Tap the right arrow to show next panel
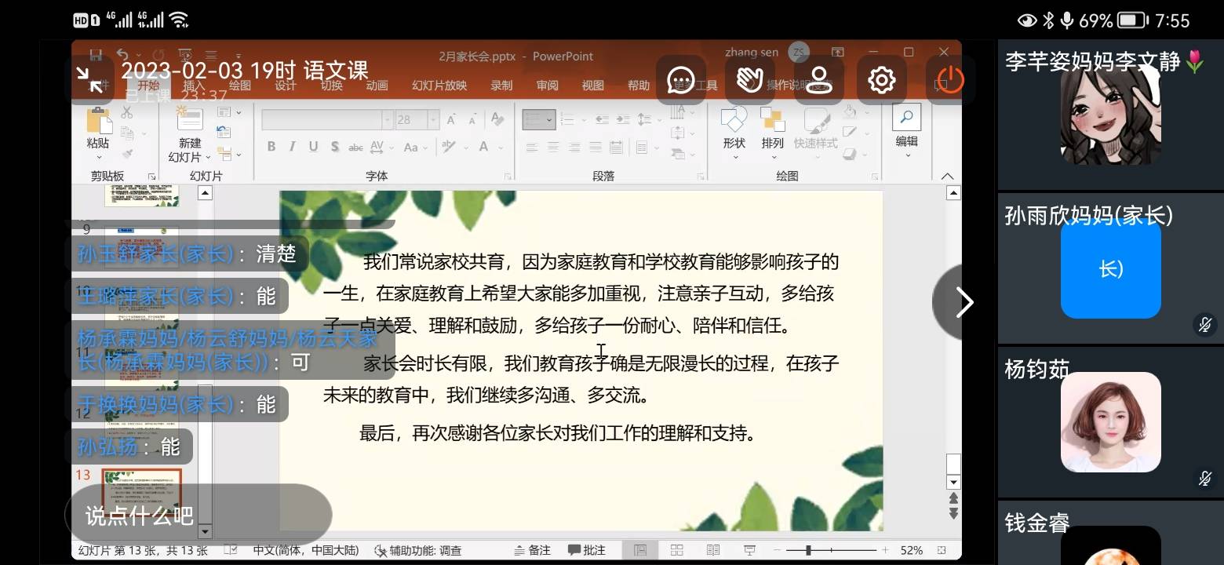Image resolution: width=1224 pixels, height=565 pixels. pos(964,303)
